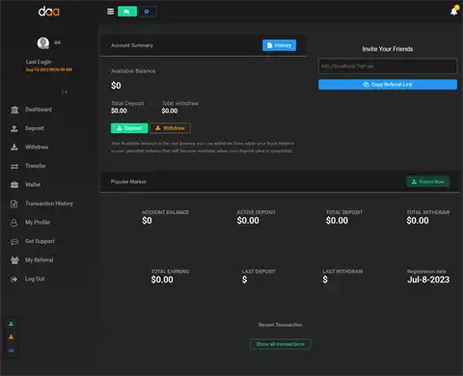This screenshot has height=376, width=463.
Task: Click the daa logo
Action: tap(49, 12)
